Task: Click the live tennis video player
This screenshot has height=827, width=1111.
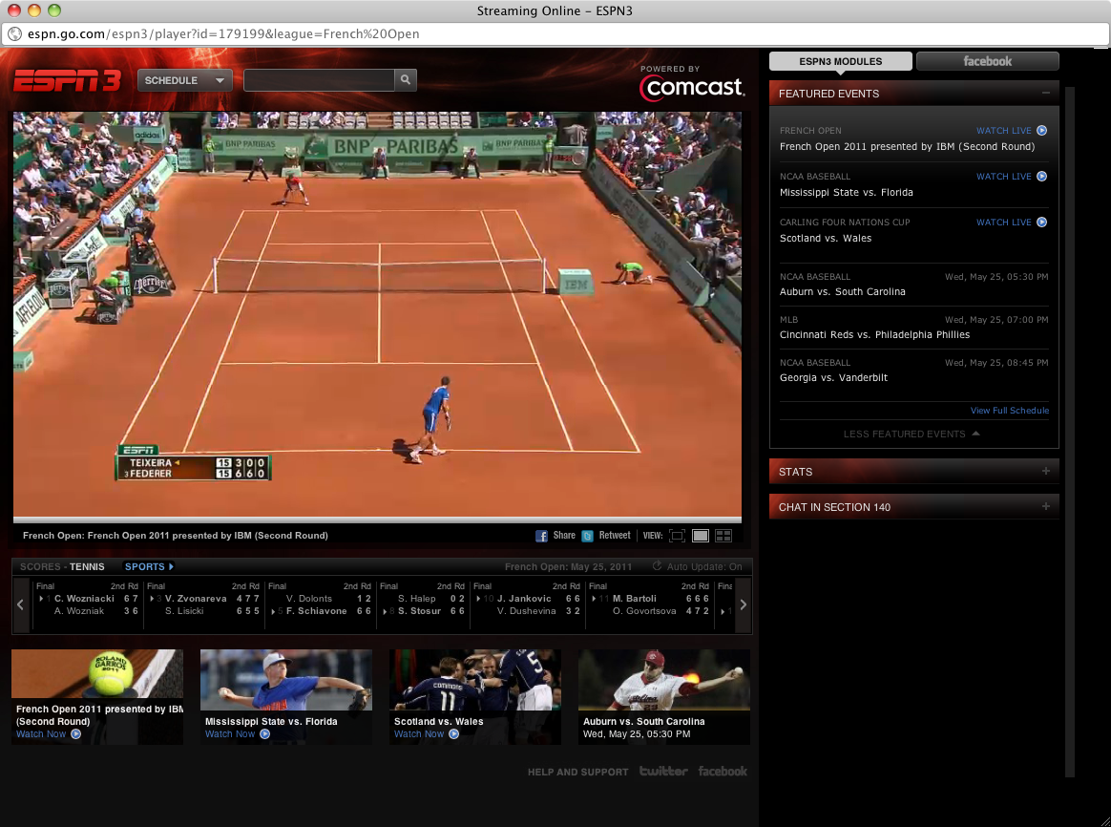Action: tap(377, 314)
